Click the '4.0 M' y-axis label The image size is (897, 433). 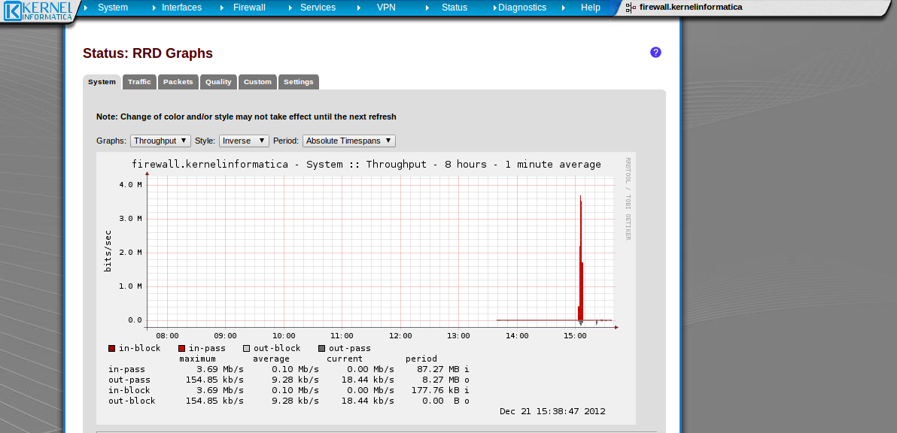coord(130,184)
